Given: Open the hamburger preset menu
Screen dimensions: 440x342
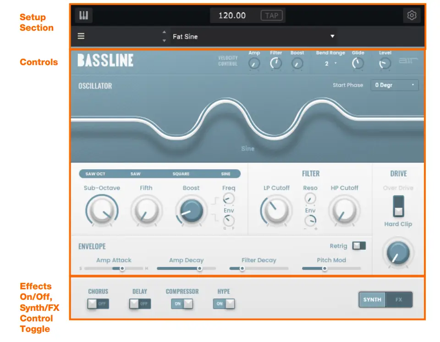Looking at the screenshot, I should coord(81,36).
